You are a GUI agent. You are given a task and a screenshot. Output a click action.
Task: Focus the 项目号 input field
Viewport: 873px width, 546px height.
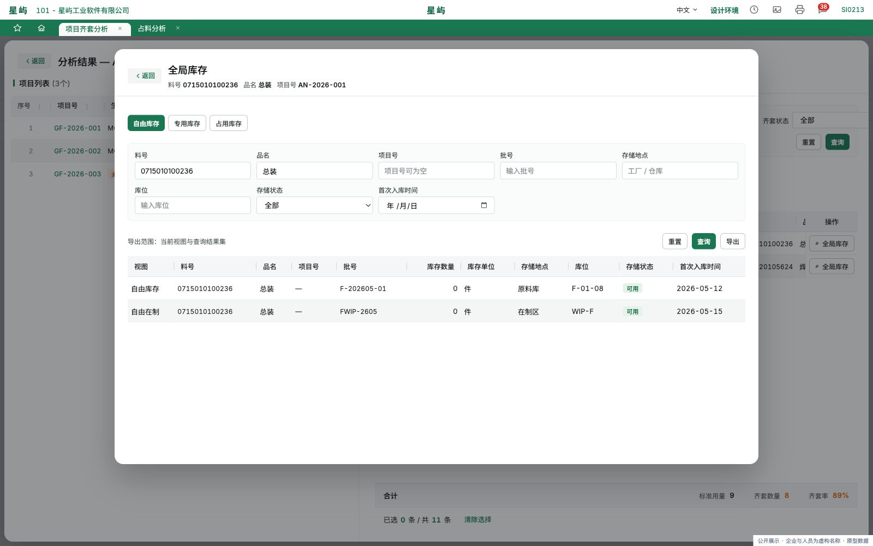pos(436,171)
